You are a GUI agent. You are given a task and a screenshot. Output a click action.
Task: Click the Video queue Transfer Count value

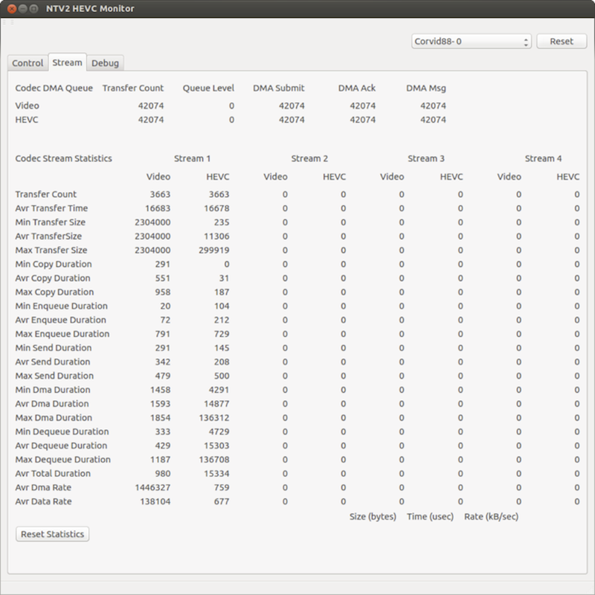point(151,106)
